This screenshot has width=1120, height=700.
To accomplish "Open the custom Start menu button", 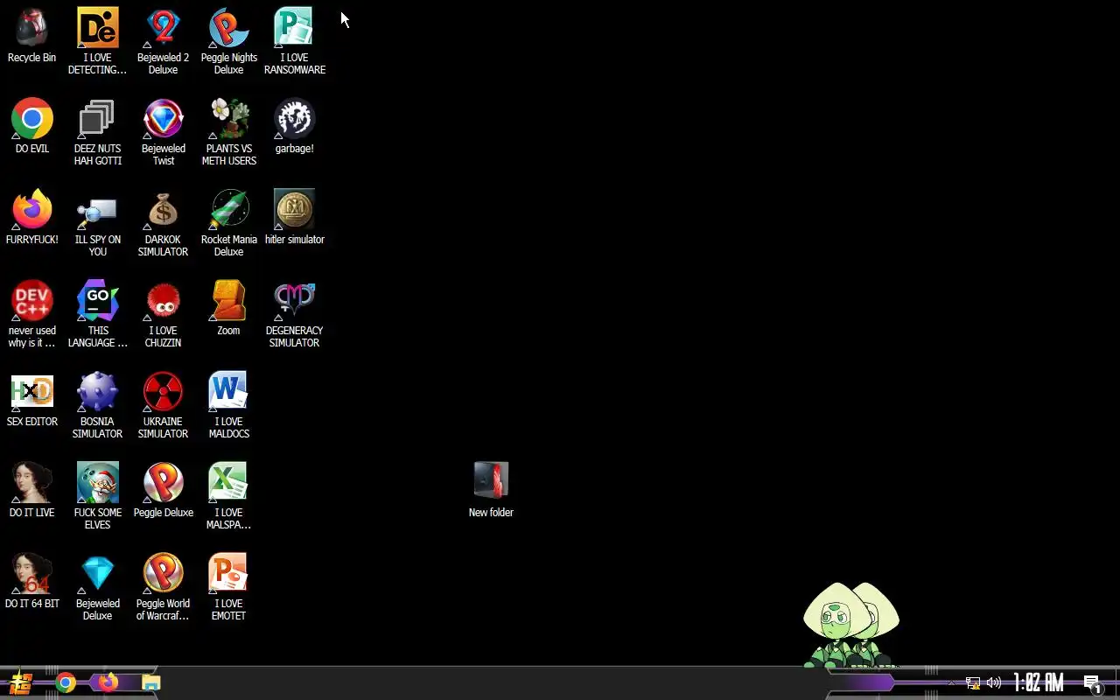I will pyautogui.click(x=21, y=682).
